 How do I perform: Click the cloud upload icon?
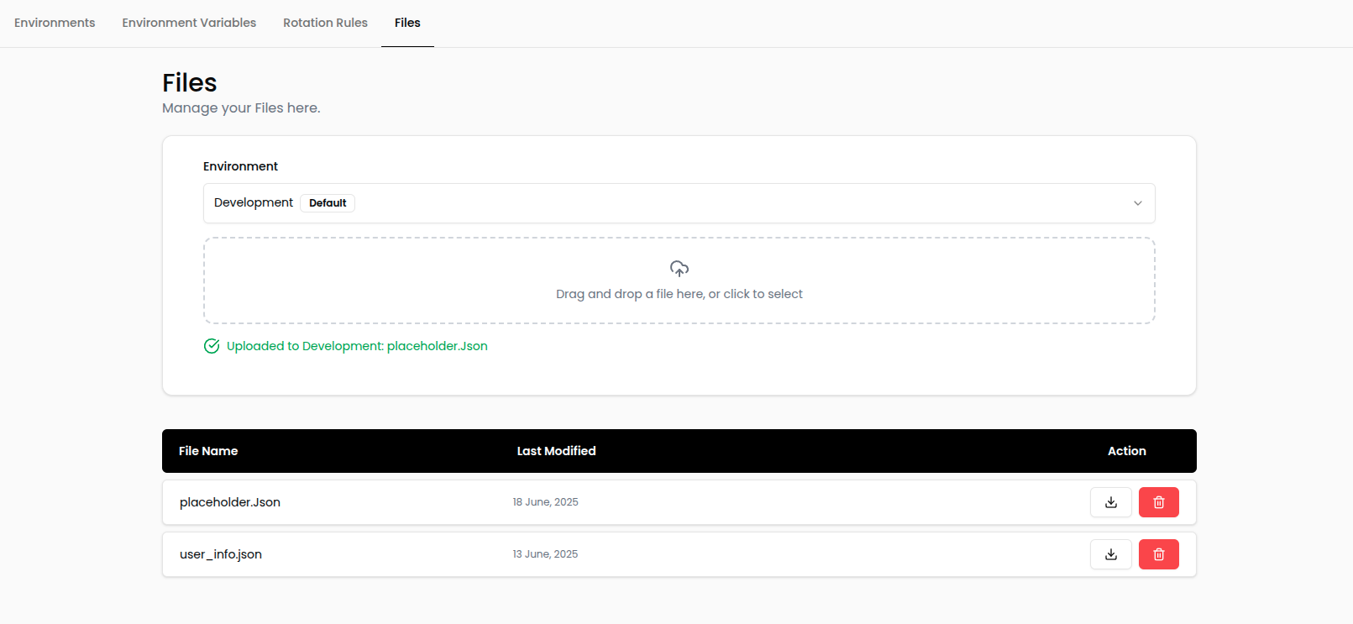coord(679,268)
